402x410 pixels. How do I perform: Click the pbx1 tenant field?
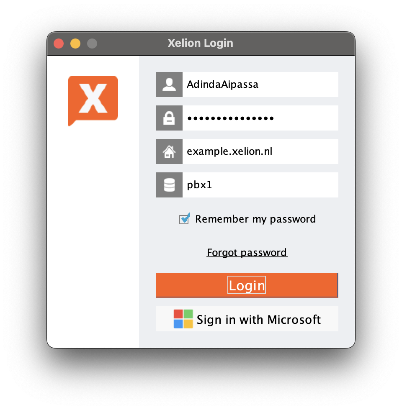(x=260, y=184)
